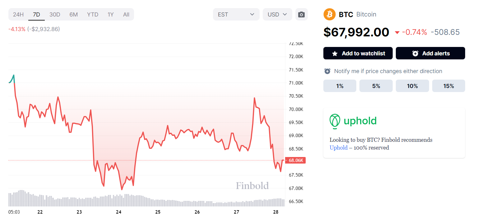Click the alarm clock notify icon
The image size is (481, 222).
tap(327, 71)
